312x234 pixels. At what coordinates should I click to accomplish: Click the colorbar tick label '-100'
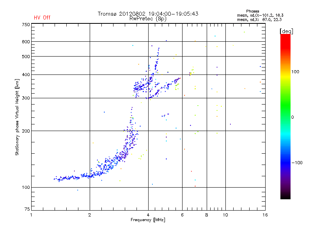click(297, 163)
